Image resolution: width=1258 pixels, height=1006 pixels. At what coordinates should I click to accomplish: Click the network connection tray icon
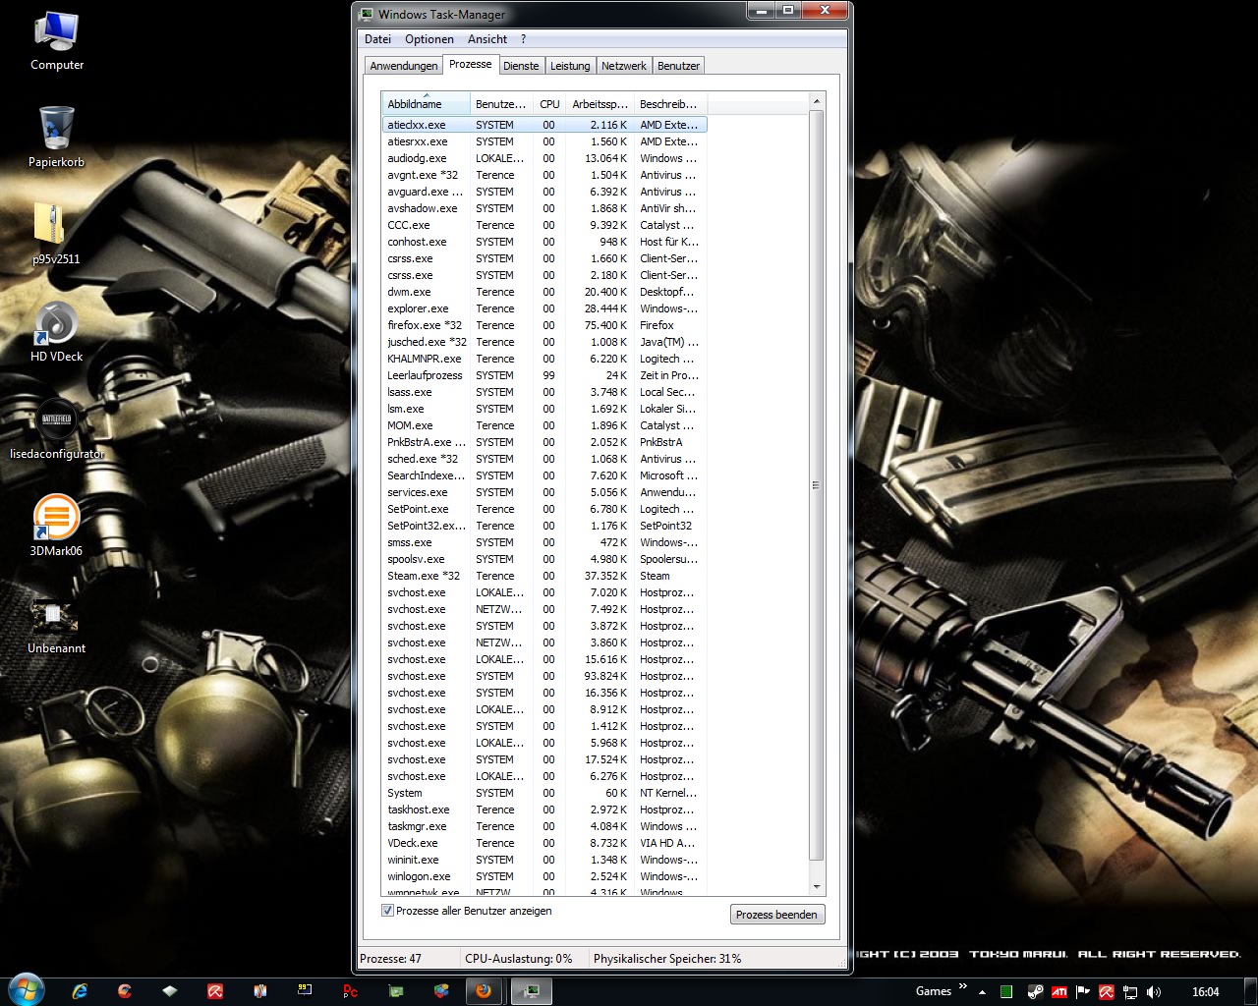[1130, 992]
